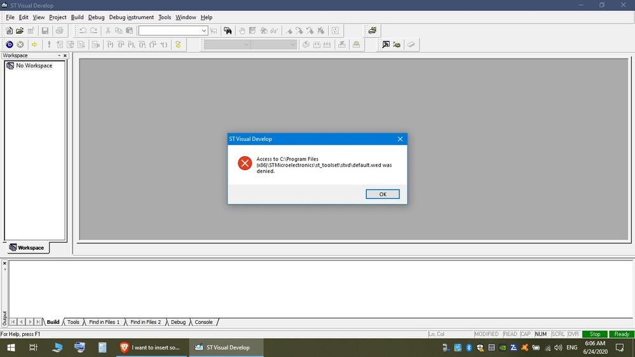Screen dimensions: 635x357
Task: Click OK in the access denied dialog
Action: coord(382,194)
